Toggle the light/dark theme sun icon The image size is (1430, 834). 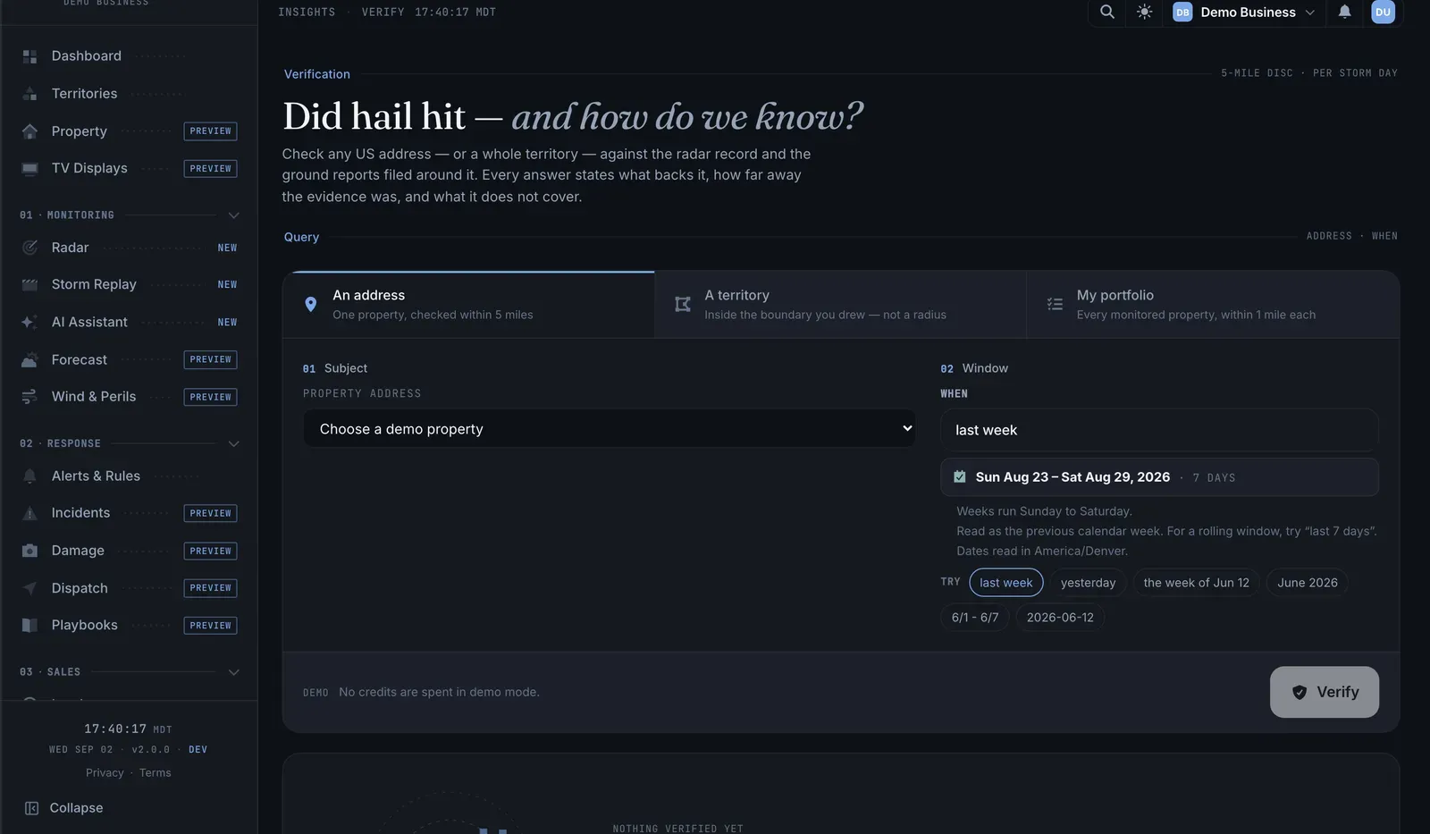coord(1144,12)
